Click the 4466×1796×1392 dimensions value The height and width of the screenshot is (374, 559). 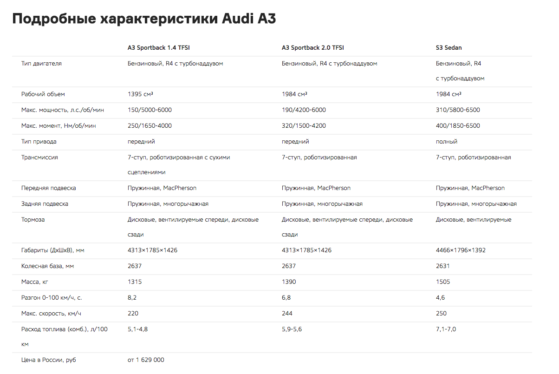point(461,250)
